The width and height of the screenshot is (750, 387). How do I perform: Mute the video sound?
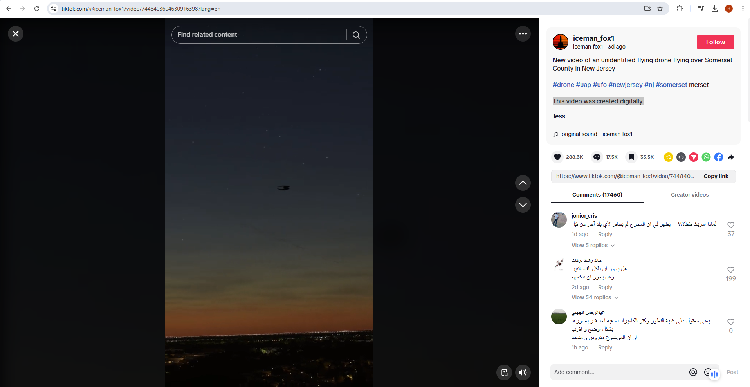[523, 373]
